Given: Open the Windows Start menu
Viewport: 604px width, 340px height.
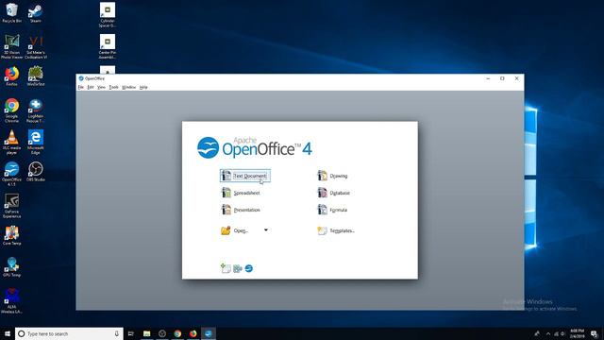Looking at the screenshot, I should (8, 333).
